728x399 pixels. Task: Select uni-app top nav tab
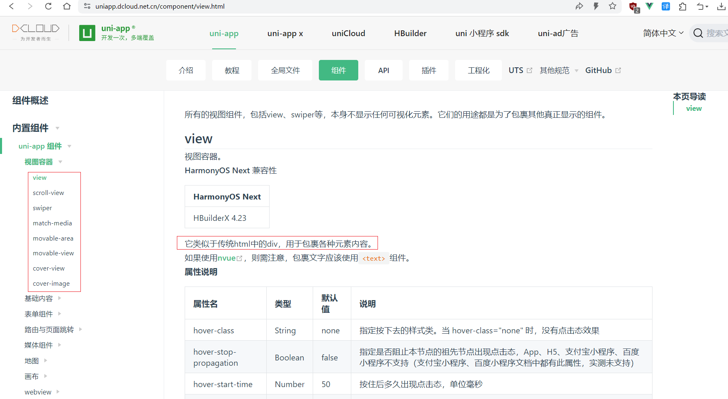pos(224,33)
